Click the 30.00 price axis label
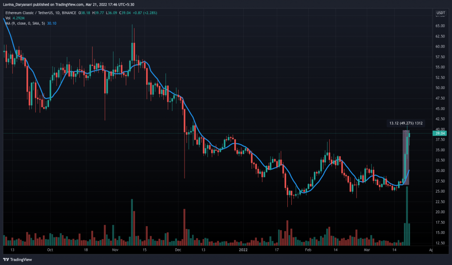Screen dimensions: 452x265 pos(440,171)
